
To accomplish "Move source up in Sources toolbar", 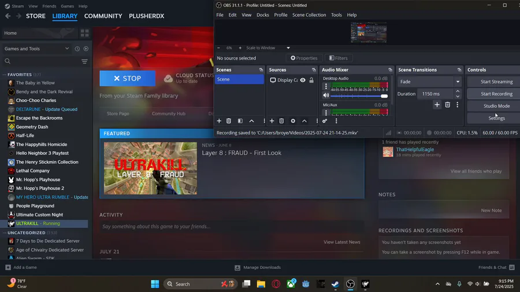I will 304,121.
